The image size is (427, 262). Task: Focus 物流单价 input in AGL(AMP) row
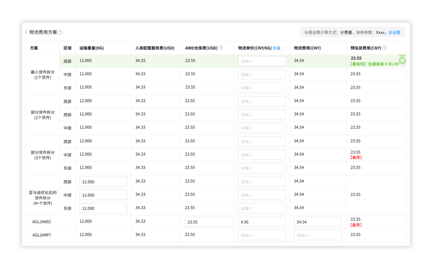pos(262,235)
